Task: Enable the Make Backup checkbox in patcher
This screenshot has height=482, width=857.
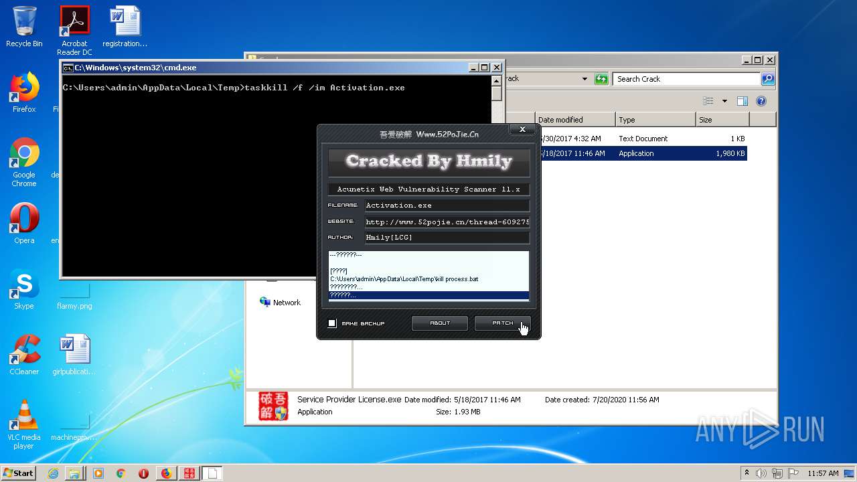Action: pyautogui.click(x=332, y=323)
